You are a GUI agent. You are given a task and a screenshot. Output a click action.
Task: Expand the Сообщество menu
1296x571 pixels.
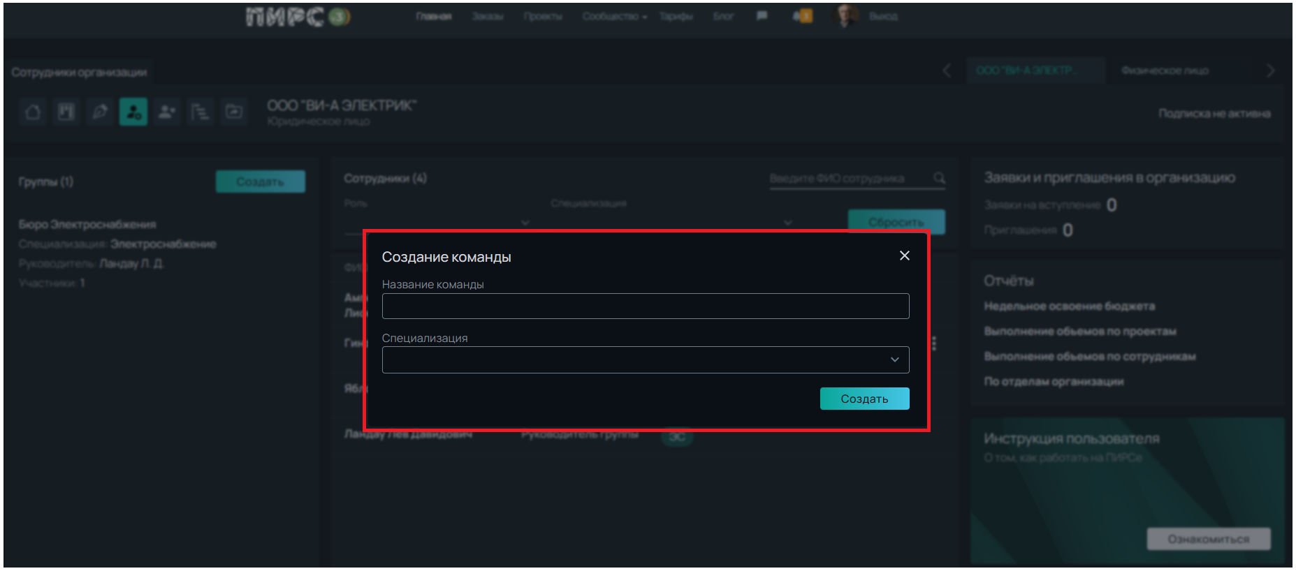(x=614, y=16)
